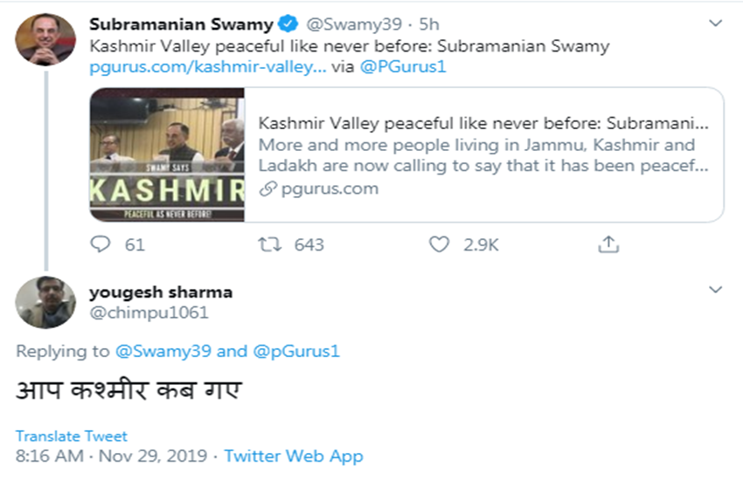Screen dimensions: 743x480
Task: Open the article card headline text
Action: (483, 123)
